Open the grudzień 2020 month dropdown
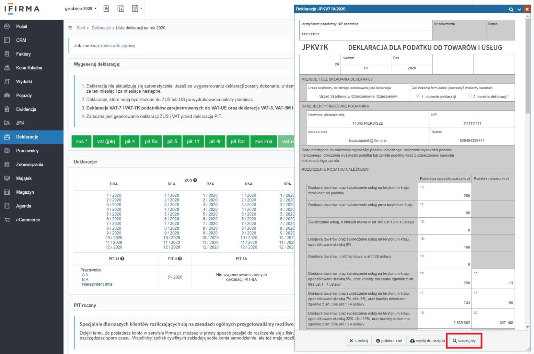 pos(81,9)
